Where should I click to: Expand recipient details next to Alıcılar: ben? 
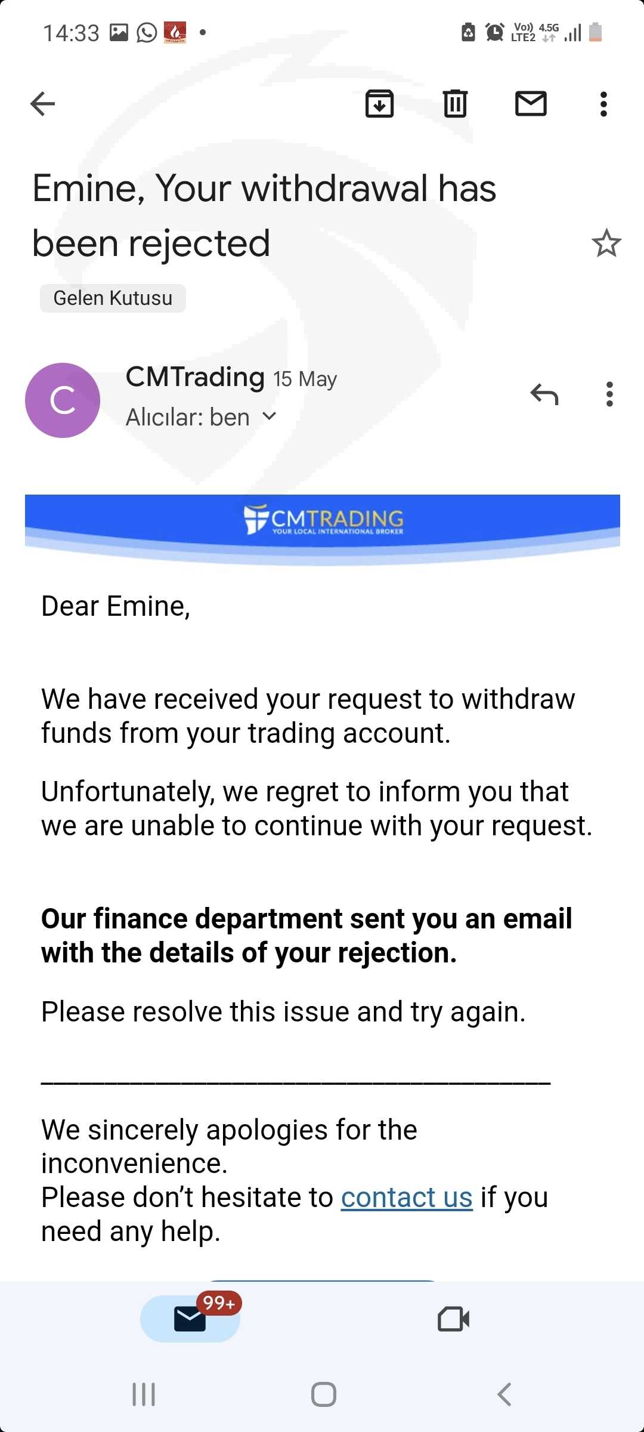tap(270, 416)
